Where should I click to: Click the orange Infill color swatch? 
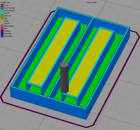(x=2, y=18)
